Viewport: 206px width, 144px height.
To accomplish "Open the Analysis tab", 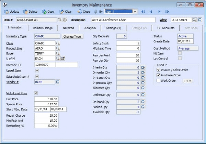I will (90, 28).
